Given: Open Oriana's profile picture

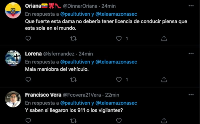Looking at the screenshot, I should [x=13, y=10].
